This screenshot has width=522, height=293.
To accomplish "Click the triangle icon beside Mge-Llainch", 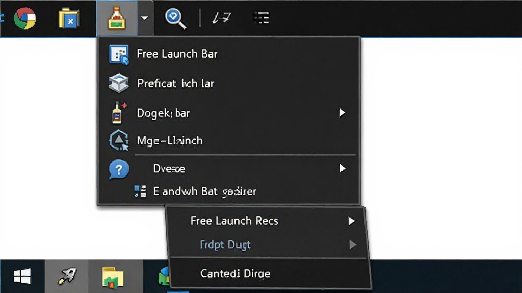I will tap(119, 140).
